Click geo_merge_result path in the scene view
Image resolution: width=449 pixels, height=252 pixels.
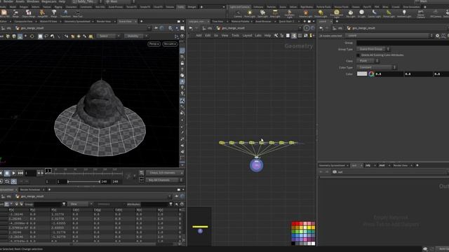point(32,28)
